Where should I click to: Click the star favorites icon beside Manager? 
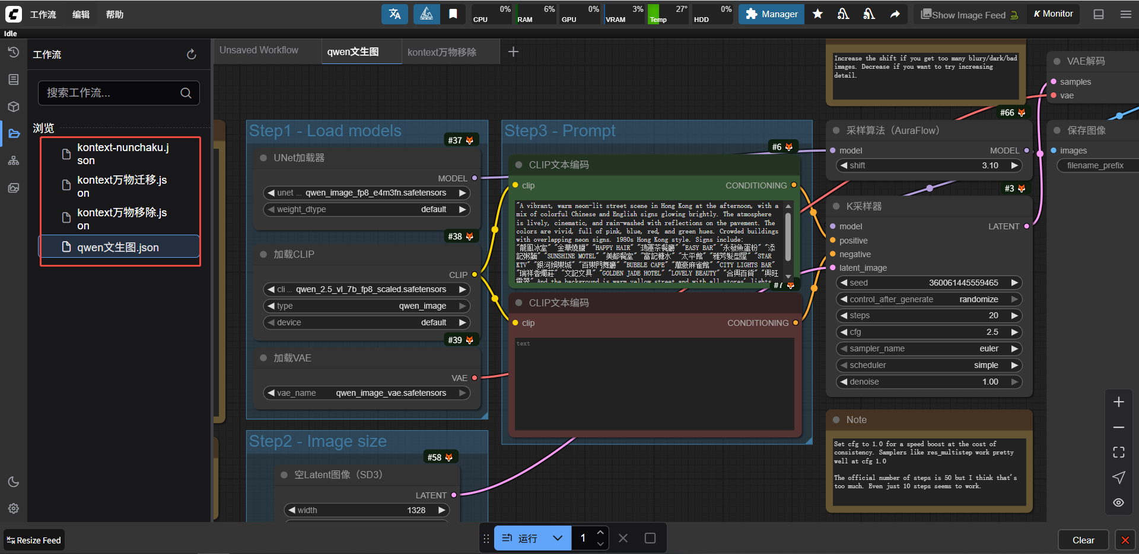coord(817,14)
